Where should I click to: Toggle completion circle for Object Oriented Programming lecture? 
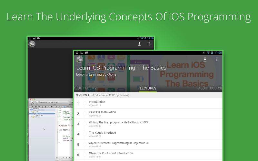(85, 144)
